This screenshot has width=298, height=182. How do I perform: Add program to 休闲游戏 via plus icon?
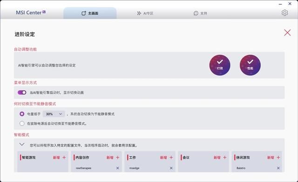(278, 157)
